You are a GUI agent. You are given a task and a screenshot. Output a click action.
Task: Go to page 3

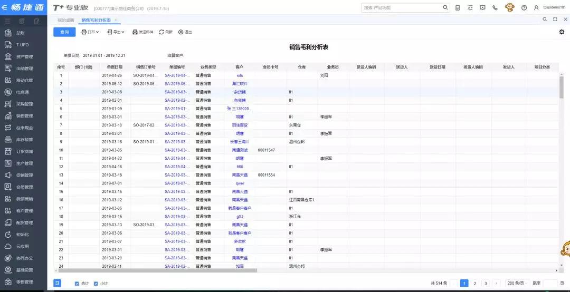486,283
